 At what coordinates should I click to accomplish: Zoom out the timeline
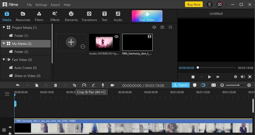(x=222, y=85)
